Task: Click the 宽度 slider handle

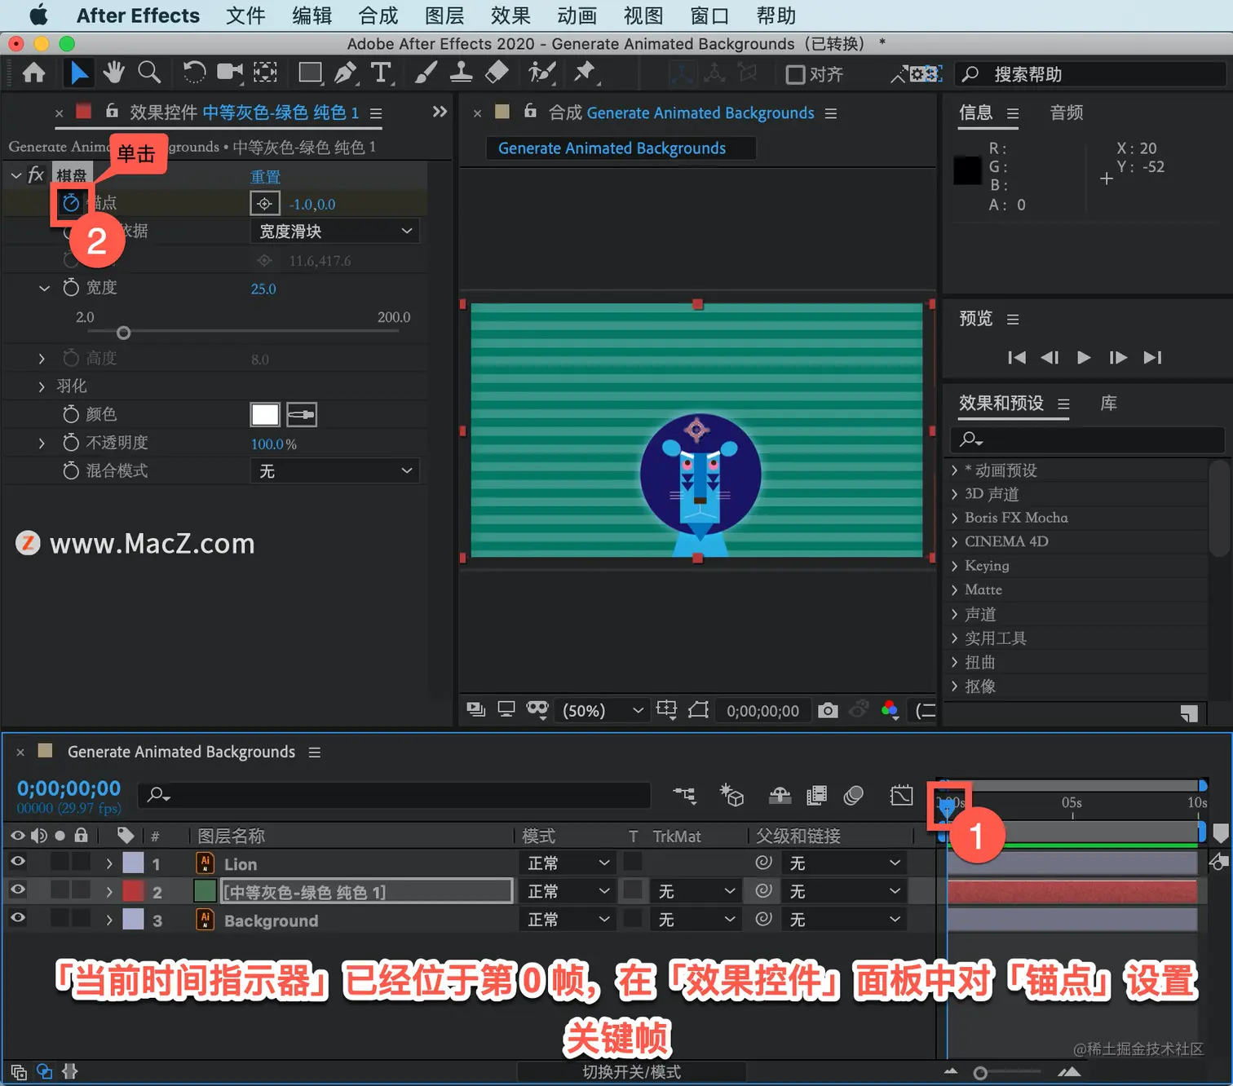Action: pyautogui.click(x=123, y=333)
